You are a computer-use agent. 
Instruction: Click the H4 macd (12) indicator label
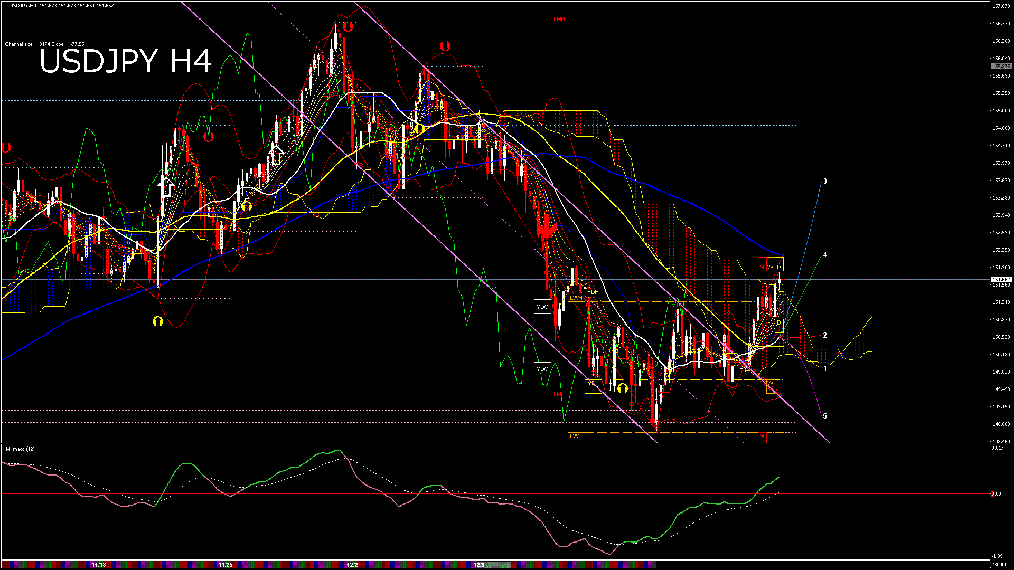19,449
